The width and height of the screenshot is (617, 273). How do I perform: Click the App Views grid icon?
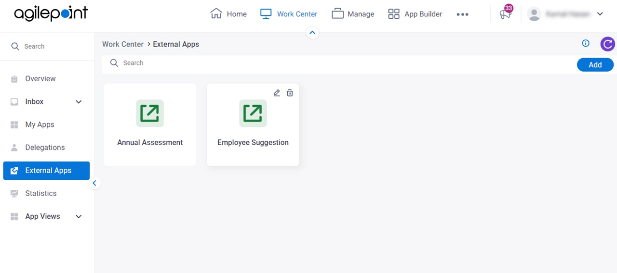pos(14,217)
